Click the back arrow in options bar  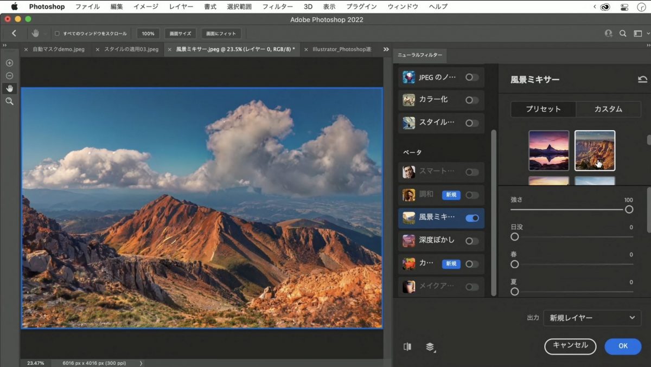coord(14,34)
